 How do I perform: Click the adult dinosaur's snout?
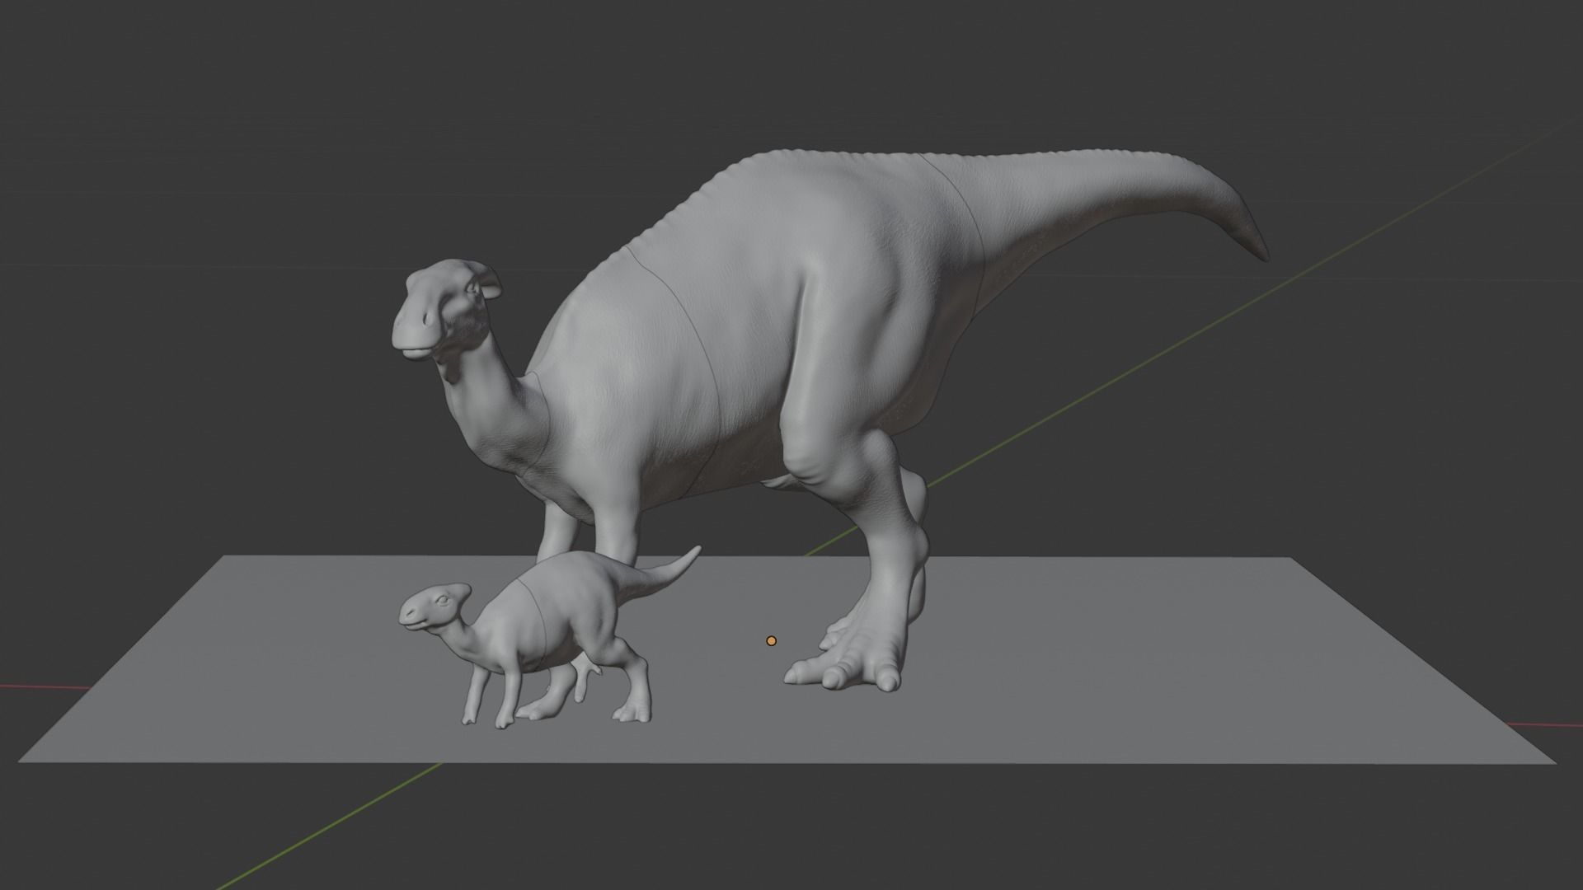(x=410, y=330)
